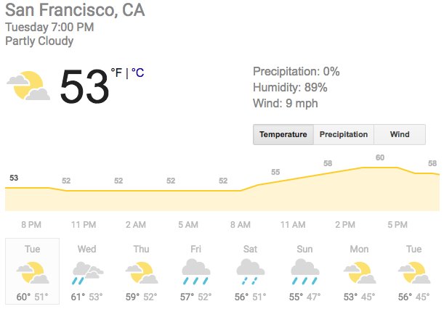This screenshot has height=309, width=444.
Task: Select Saturday's light showers forecast icon
Action: coord(250,272)
